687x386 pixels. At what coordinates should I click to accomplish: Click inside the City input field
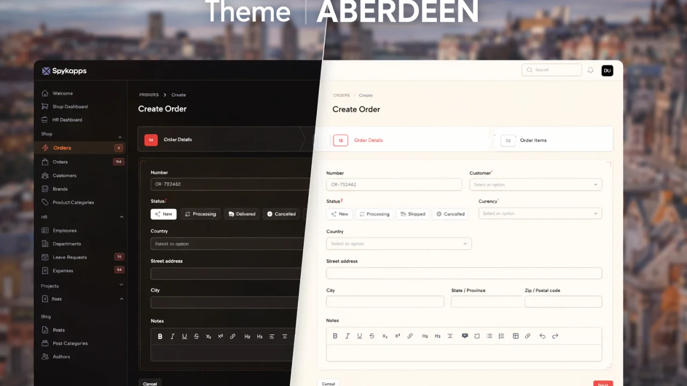(385, 301)
